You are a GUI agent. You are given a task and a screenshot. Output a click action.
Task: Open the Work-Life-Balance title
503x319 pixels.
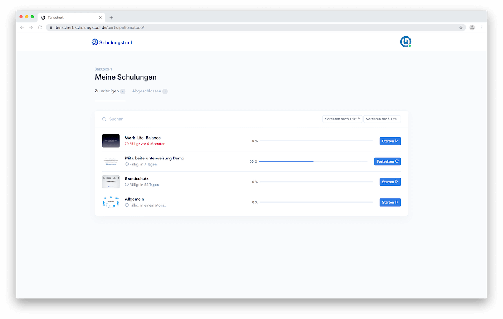point(143,138)
